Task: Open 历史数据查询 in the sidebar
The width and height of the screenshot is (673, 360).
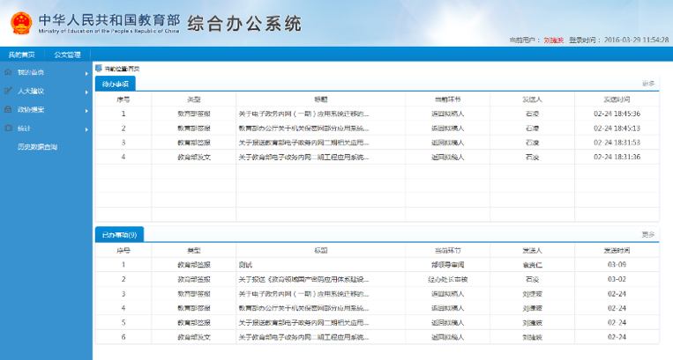Action: pos(37,147)
